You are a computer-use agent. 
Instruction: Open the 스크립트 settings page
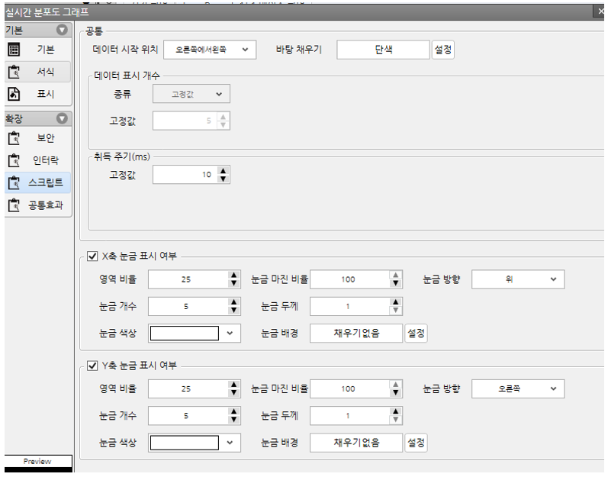(38, 182)
